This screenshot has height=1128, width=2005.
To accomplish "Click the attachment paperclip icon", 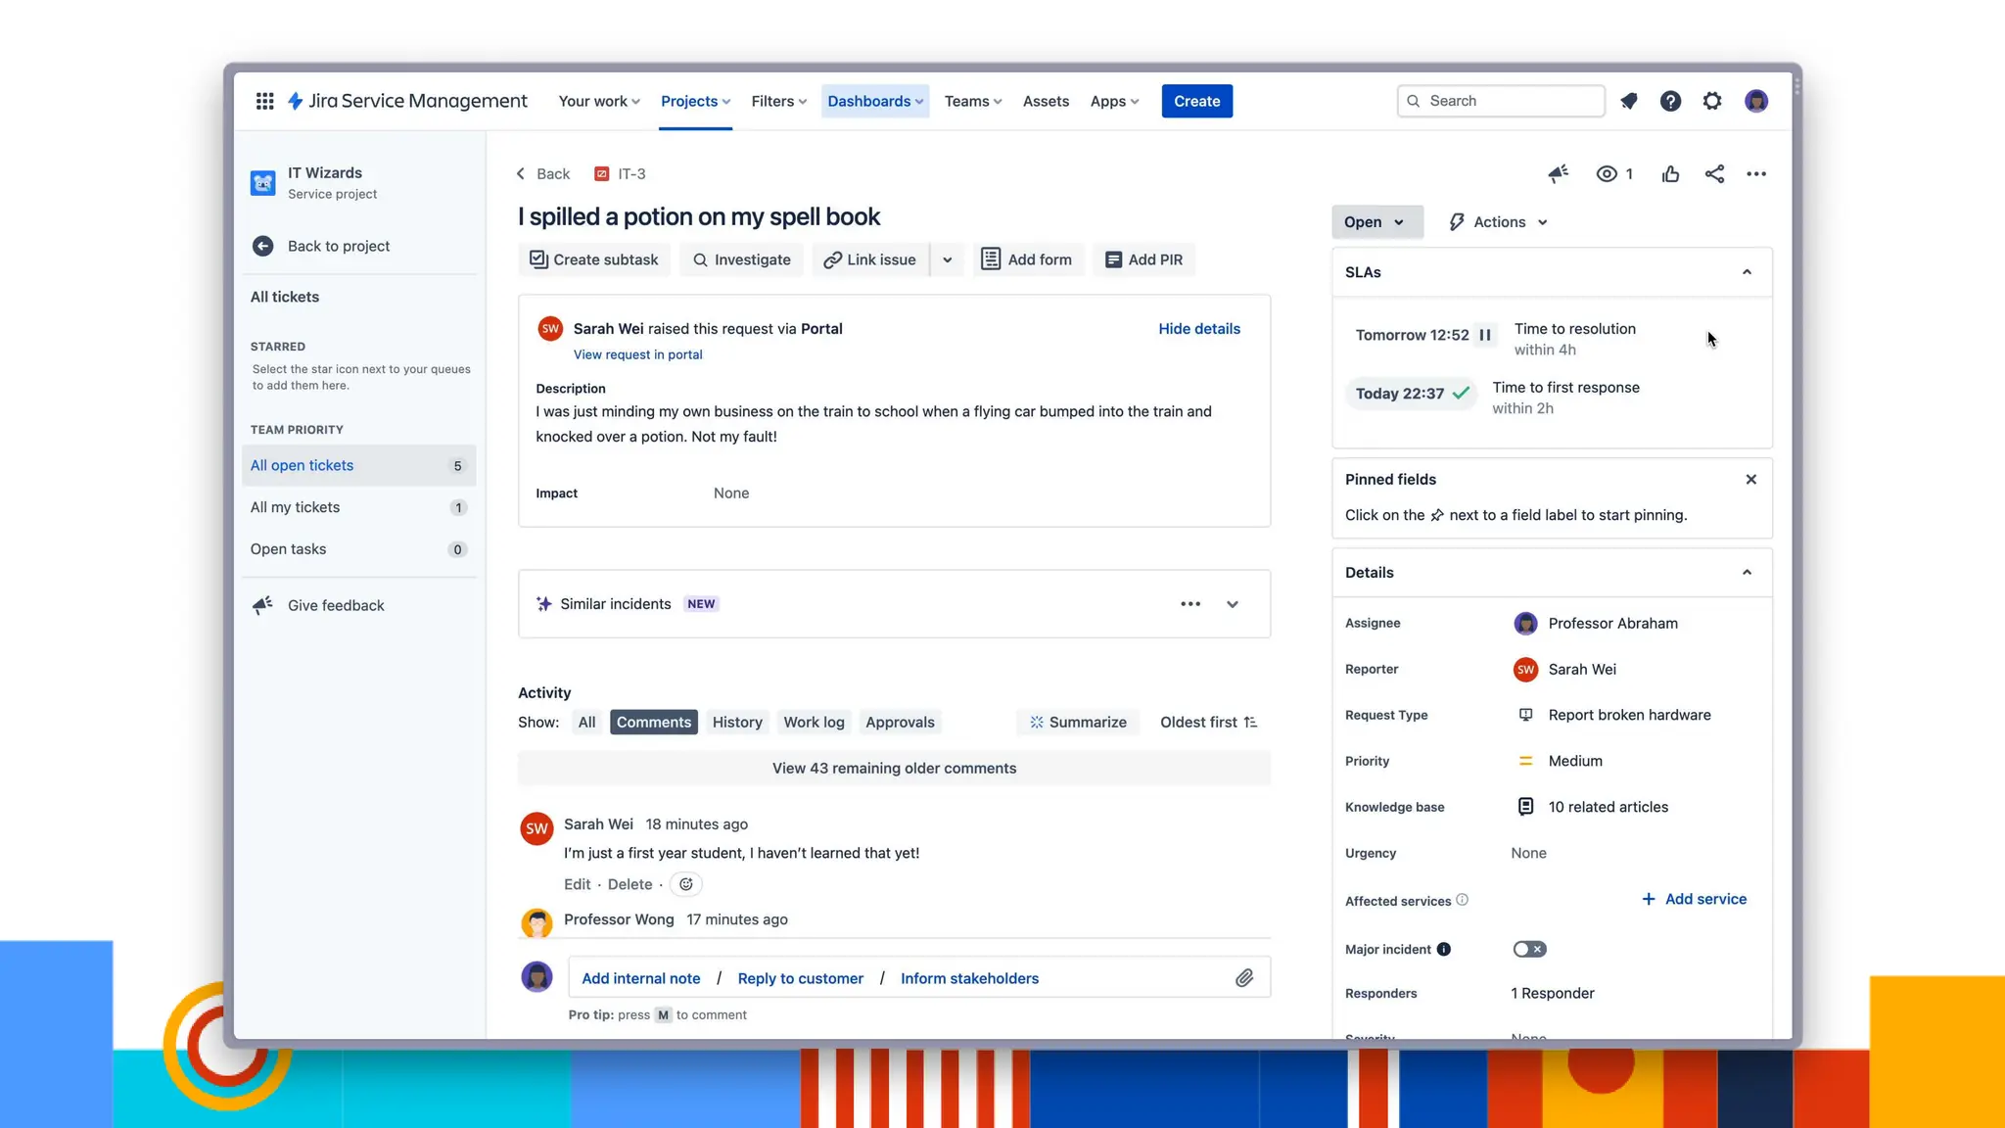I will (1244, 978).
